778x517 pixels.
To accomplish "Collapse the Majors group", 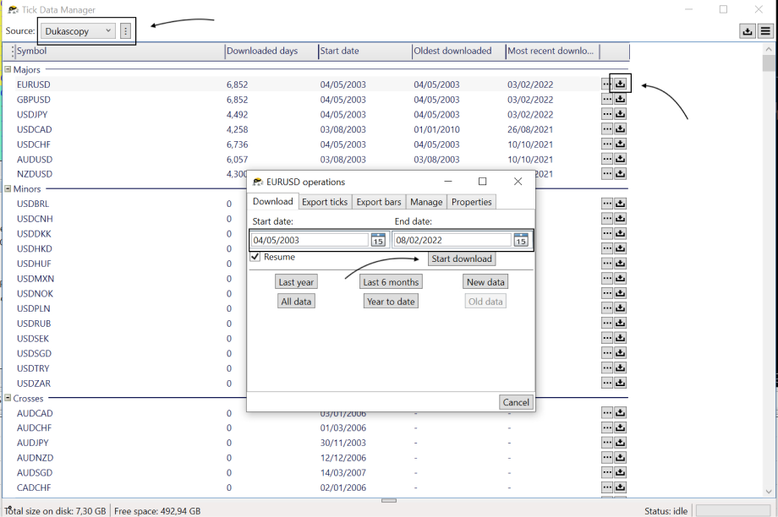I will (x=8, y=69).
